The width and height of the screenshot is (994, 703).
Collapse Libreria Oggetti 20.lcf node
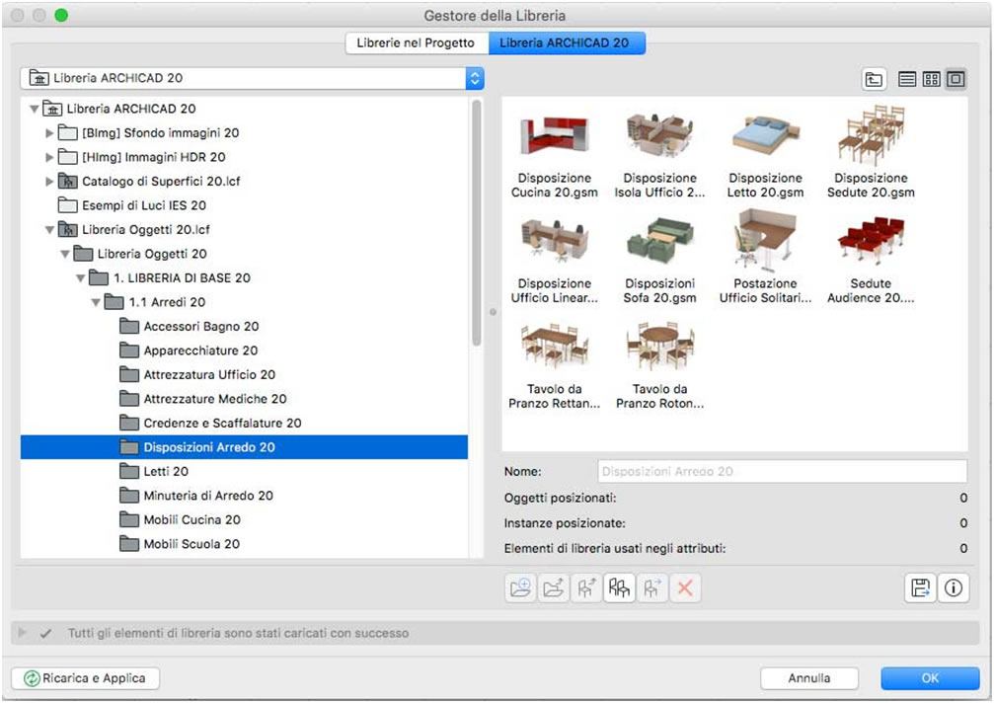click(49, 230)
